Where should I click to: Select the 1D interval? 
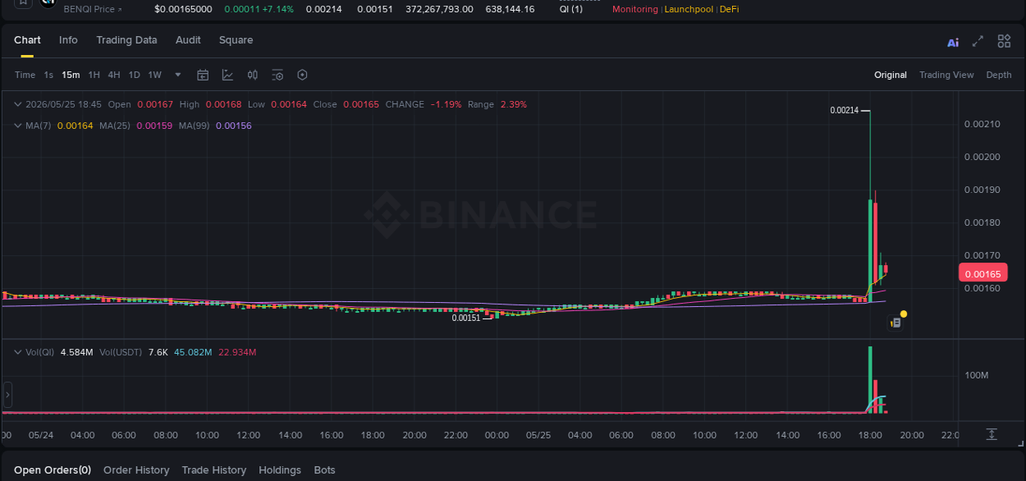click(x=134, y=75)
